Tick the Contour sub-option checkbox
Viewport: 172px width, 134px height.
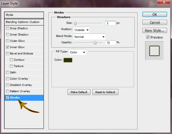[x=11, y=60]
